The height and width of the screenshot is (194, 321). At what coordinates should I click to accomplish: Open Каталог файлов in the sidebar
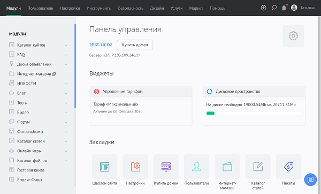(x=32, y=161)
